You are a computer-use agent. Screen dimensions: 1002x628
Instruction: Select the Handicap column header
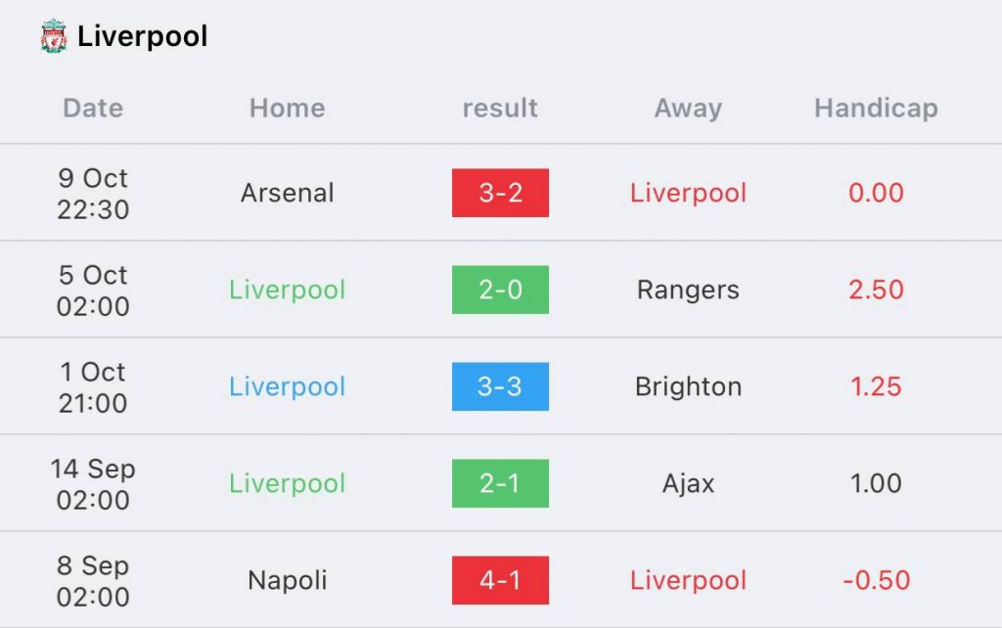(x=876, y=108)
